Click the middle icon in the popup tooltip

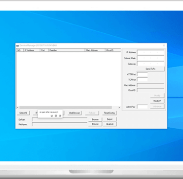coord(56,116)
